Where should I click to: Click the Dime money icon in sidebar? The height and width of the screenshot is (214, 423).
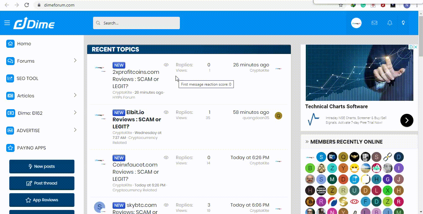click(10, 113)
